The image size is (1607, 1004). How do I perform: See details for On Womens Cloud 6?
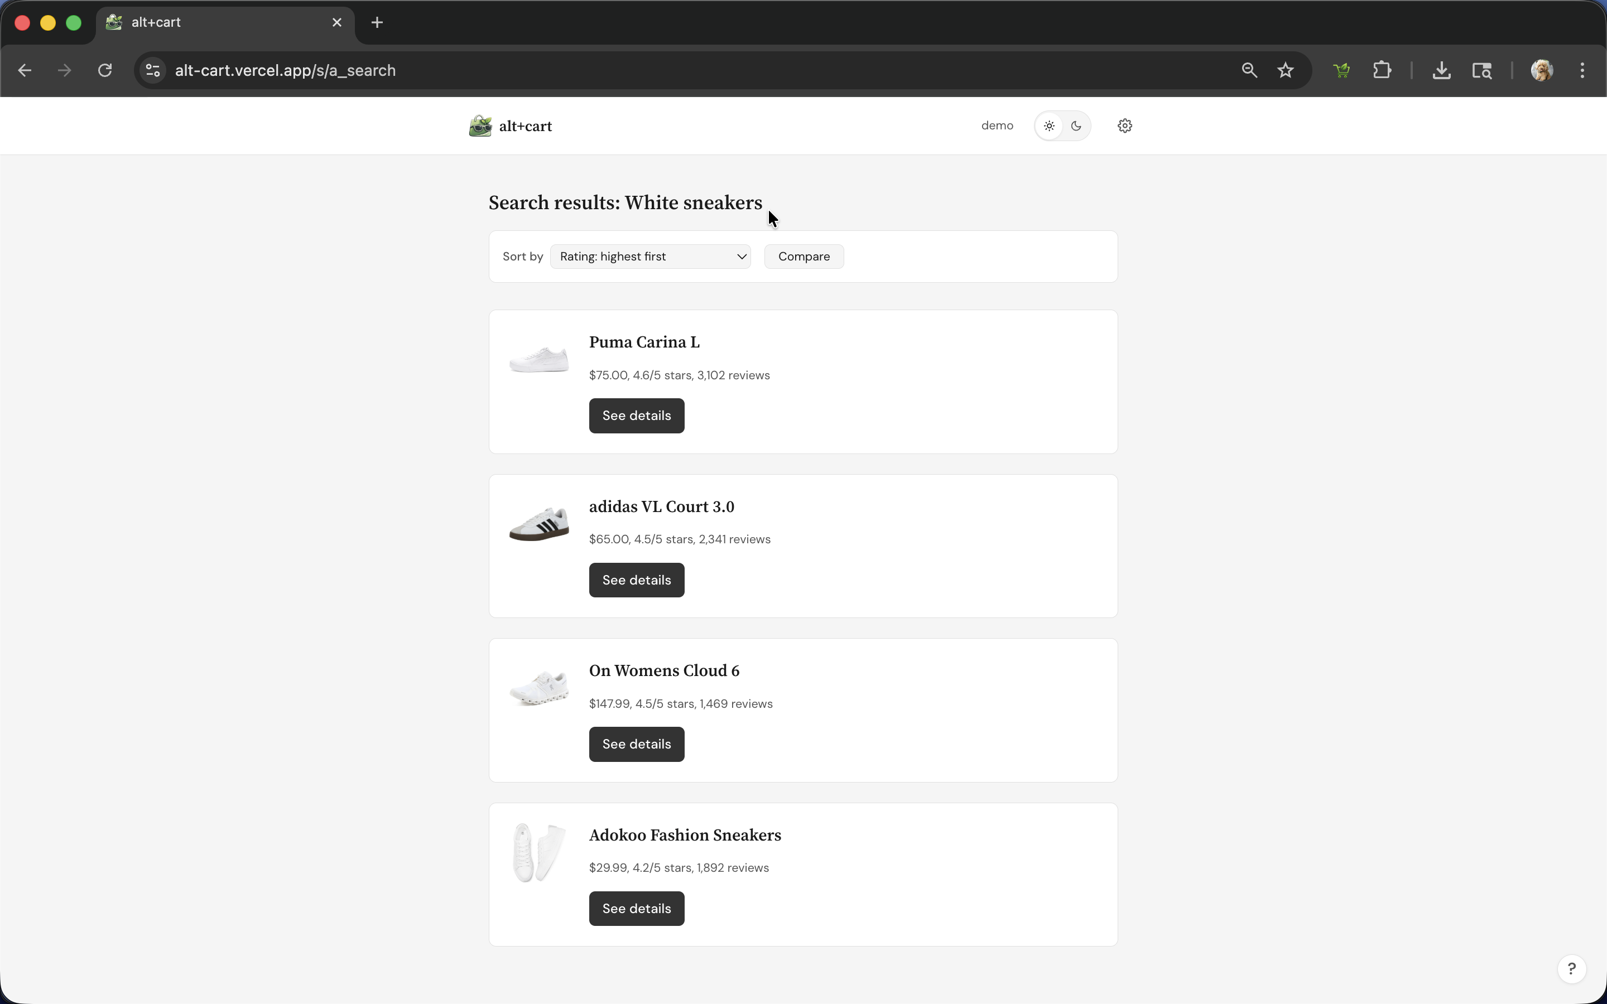[x=636, y=744]
